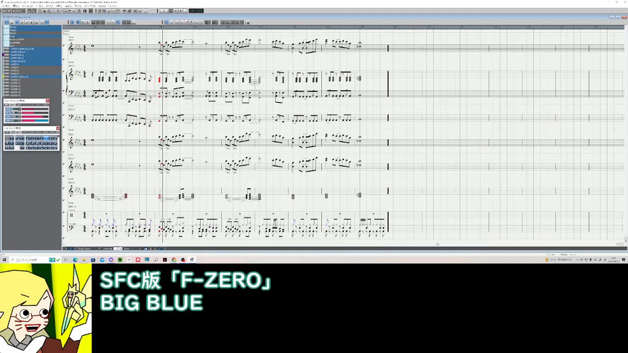Viewport: 628px width, 353px height.
Task: Open Microsoft Edge from the taskbar
Action: 75,260
